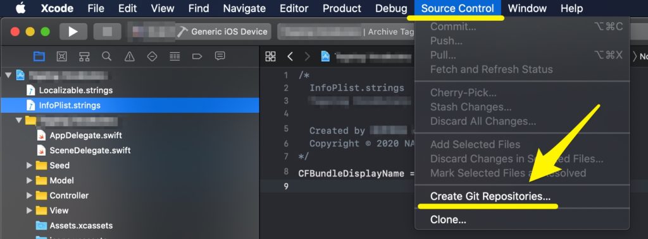Open the Debug menu

pyautogui.click(x=391, y=8)
